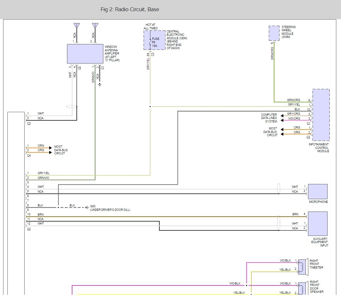Click the left MOST Data Bus Circuit label
This screenshot has width=341, height=296.
point(61,150)
